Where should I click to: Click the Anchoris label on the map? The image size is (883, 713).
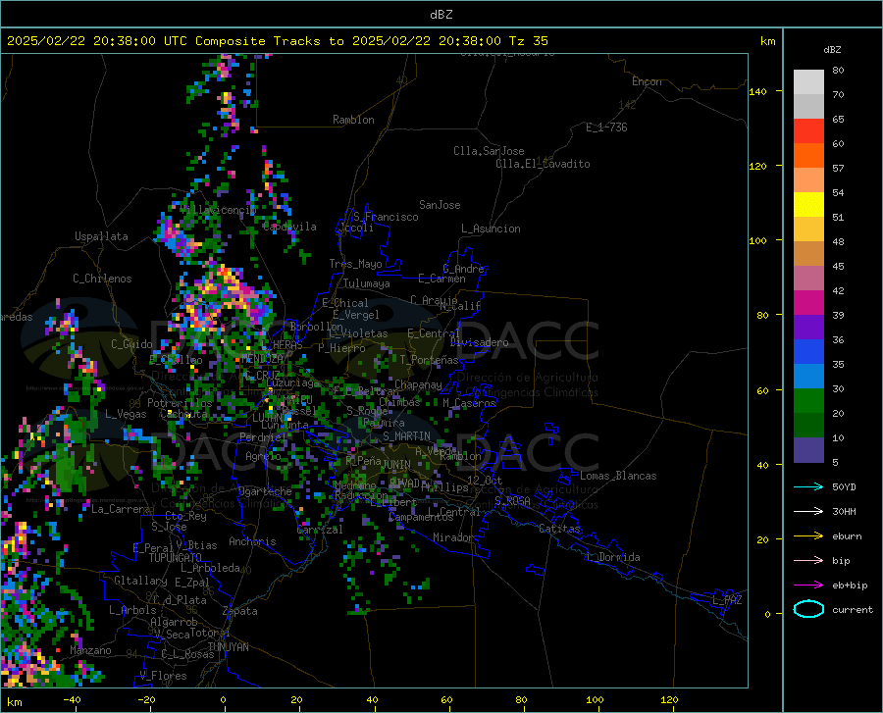(x=252, y=541)
